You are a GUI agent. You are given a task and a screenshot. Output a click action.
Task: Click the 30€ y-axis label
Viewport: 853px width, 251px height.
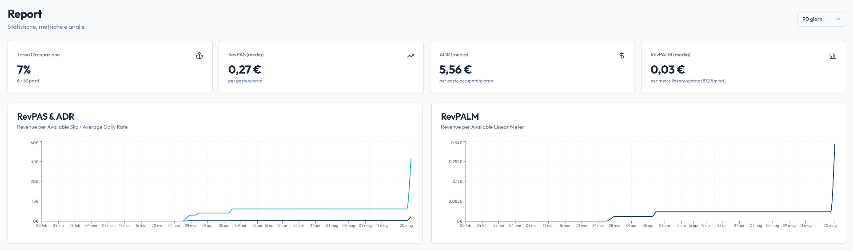click(34, 181)
